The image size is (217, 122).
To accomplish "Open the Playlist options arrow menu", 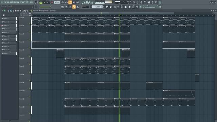I will coord(2,11).
